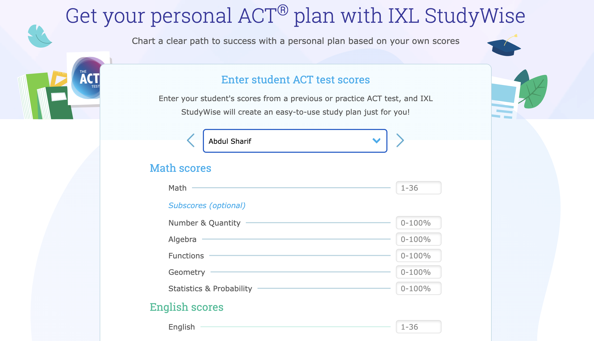594x341 pixels.
Task: Click the Geometry subscore field
Action: click(418, 272)
